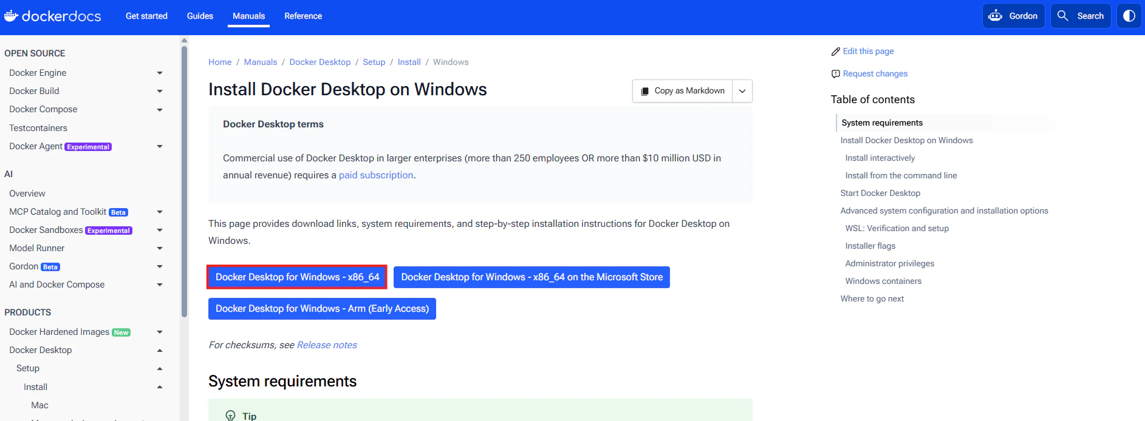Expand the MCP Catalog and Toolkit section
The height and width of the screenshot is (421, 1145).
click(x=160, y=212)
